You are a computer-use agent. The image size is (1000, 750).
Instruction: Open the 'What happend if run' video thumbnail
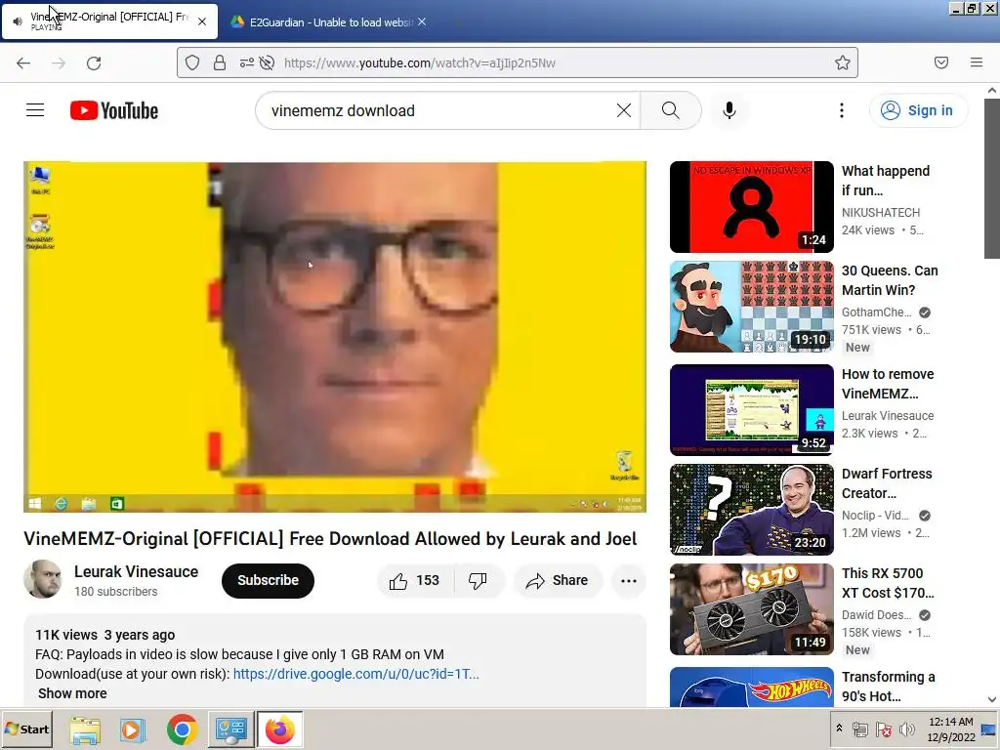click(x=751, y=207)
